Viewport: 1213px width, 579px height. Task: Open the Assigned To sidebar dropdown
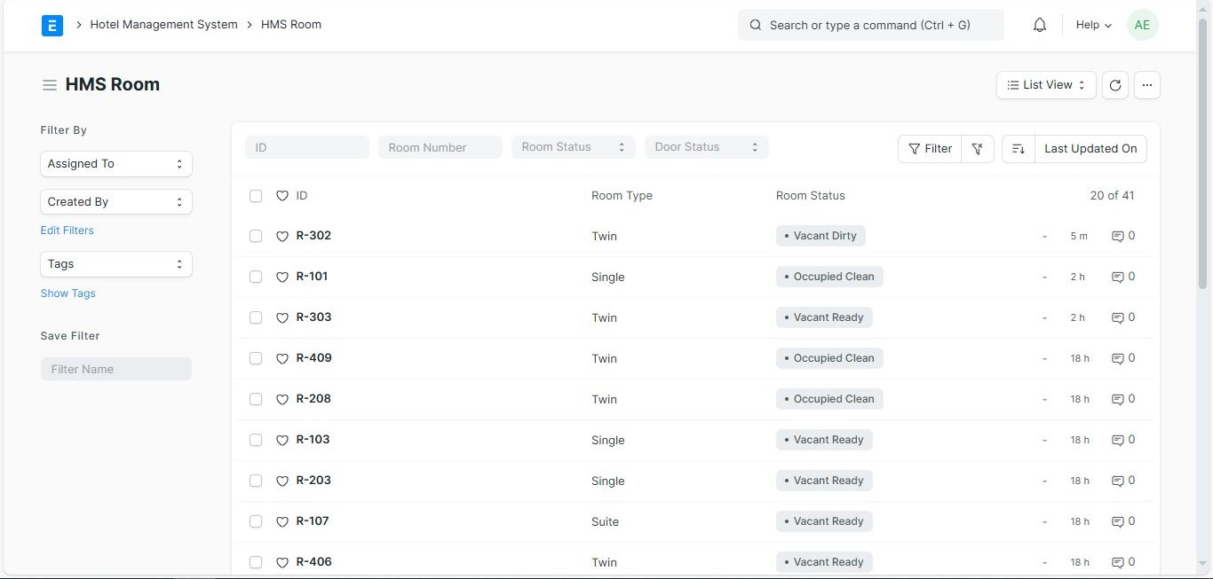coord(116,164)
